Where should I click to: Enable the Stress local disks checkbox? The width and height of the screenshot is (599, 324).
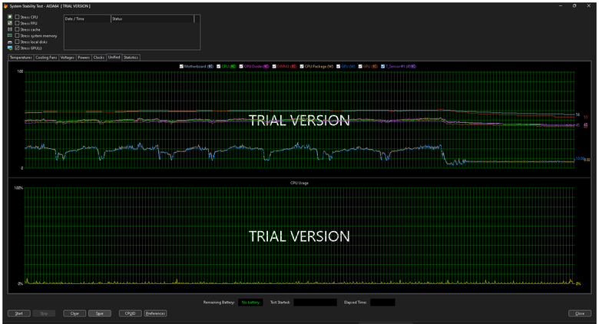tap(17, 41)
